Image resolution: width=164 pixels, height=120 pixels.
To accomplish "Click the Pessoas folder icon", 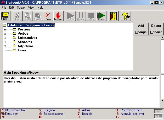I will [x=15, y=29].
